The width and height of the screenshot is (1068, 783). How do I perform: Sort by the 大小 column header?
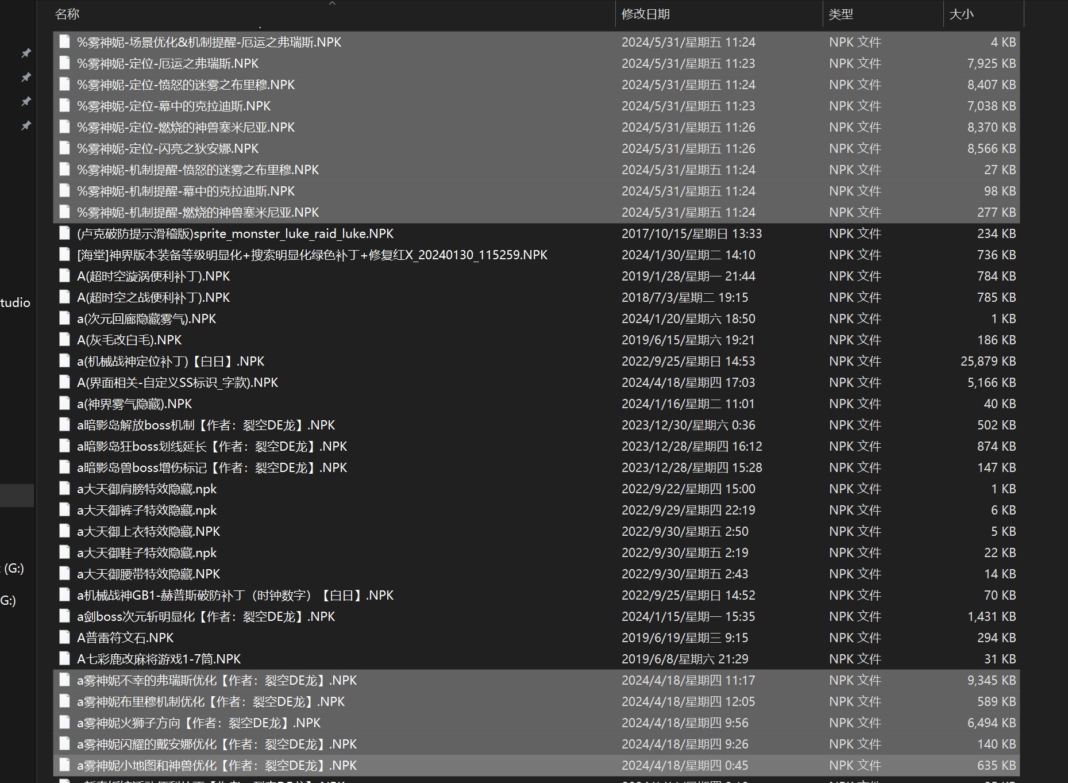tap(961, 14)
